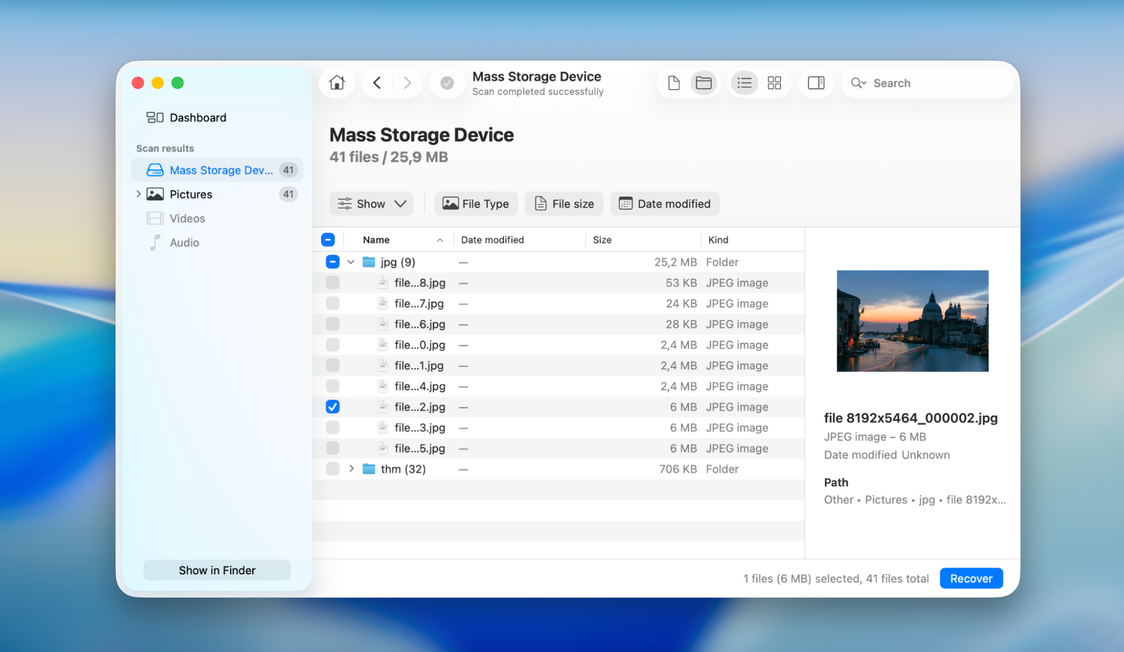Filter by File size

(x=564, y=204)
